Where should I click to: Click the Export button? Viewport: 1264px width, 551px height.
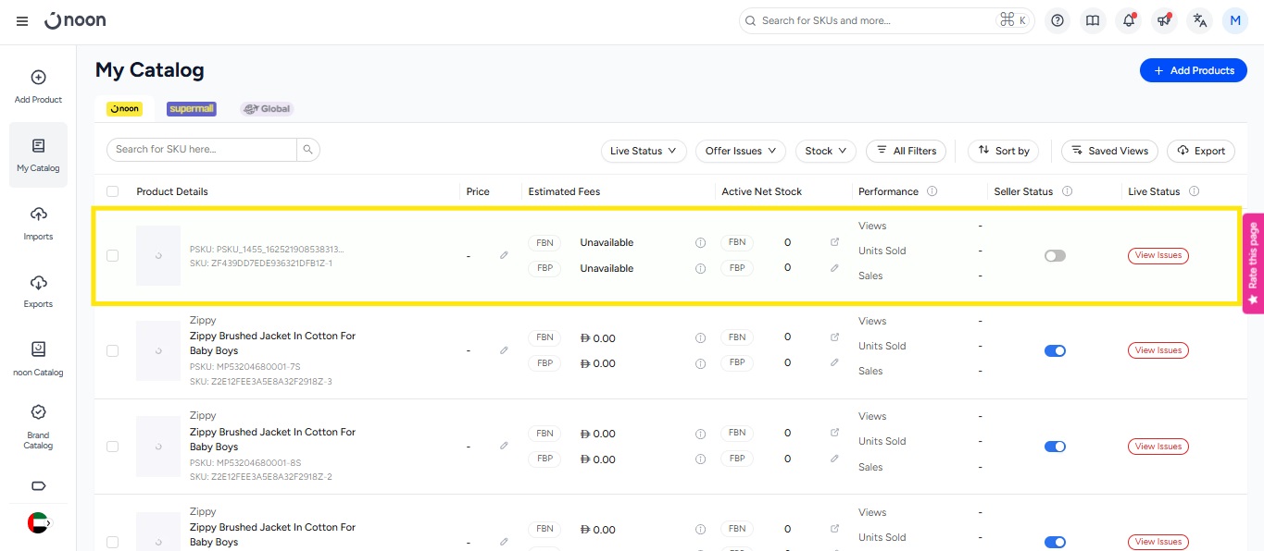(x=1200, y=151)
